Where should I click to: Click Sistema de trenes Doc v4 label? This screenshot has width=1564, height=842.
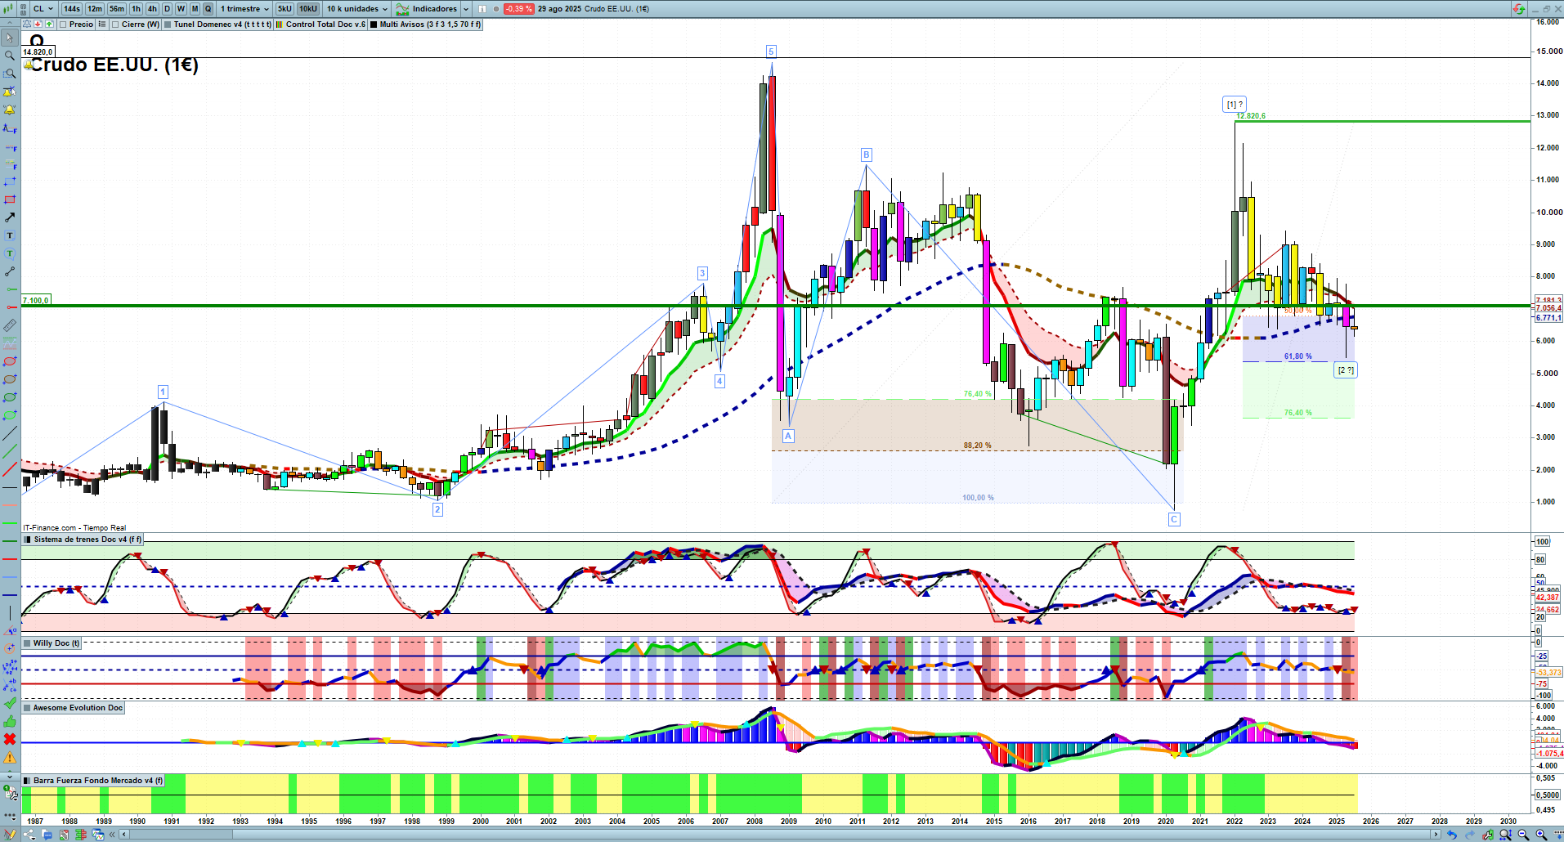pyautogui.click(x=83, y=540)
